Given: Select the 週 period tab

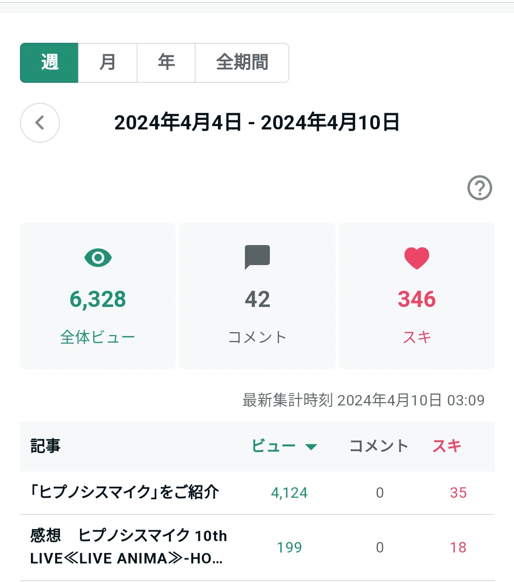Looking at the screenshot, I should pyautogui.click(x=49, y=63).
